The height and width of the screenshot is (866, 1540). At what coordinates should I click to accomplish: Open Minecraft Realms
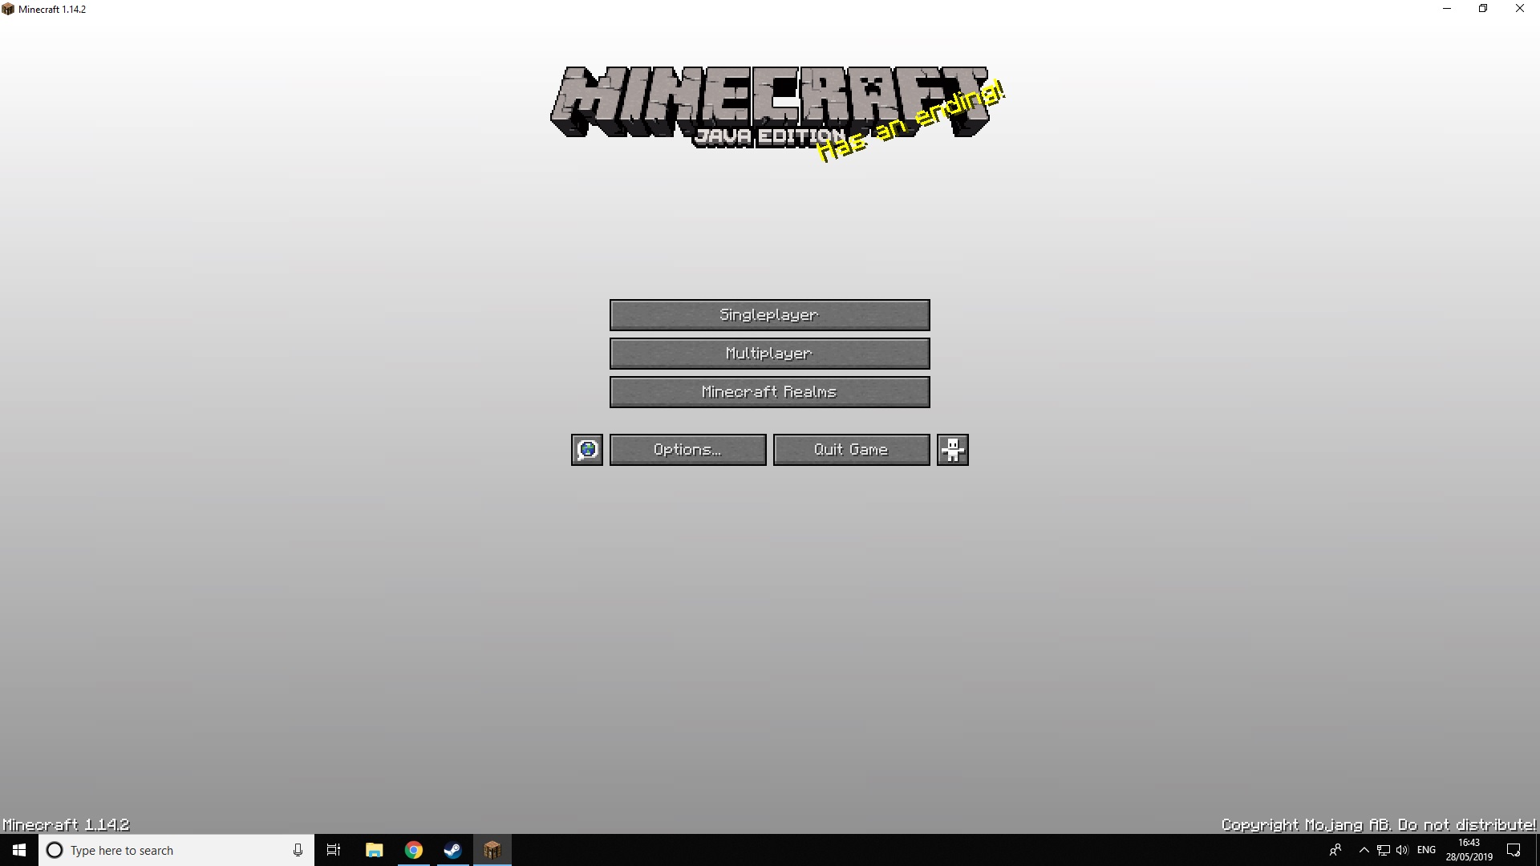click(769, 392)
